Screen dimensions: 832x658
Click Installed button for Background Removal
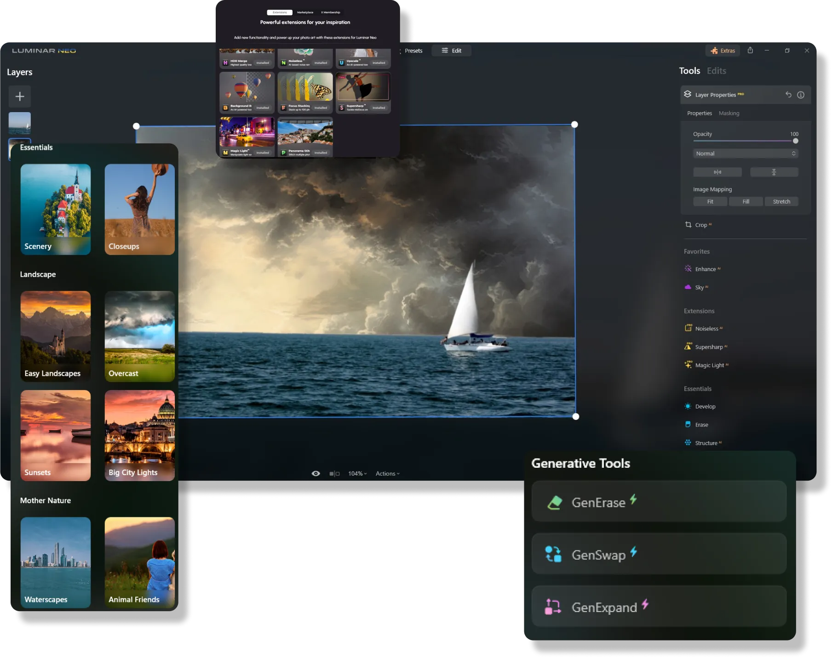point(263,108)
